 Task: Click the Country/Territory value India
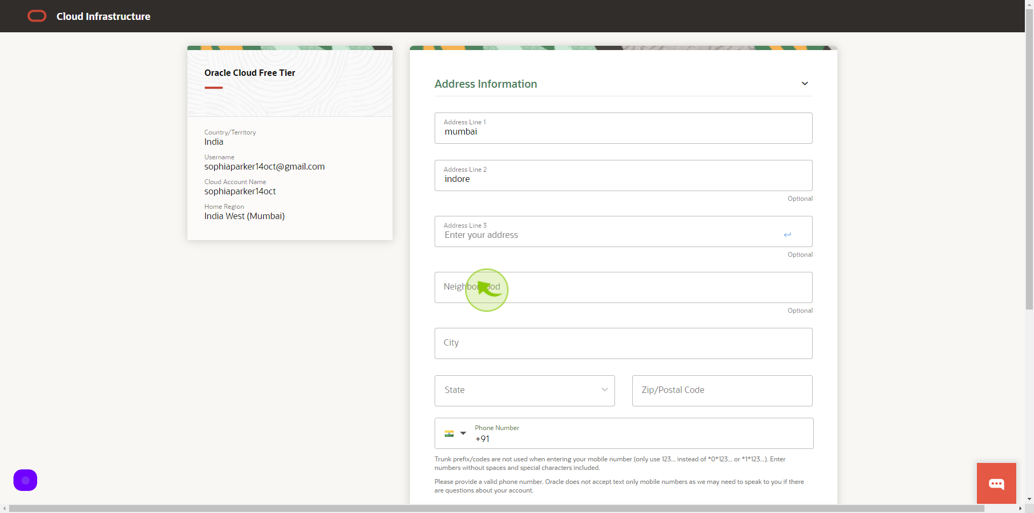pyautogui.click(x=214, y=142)
